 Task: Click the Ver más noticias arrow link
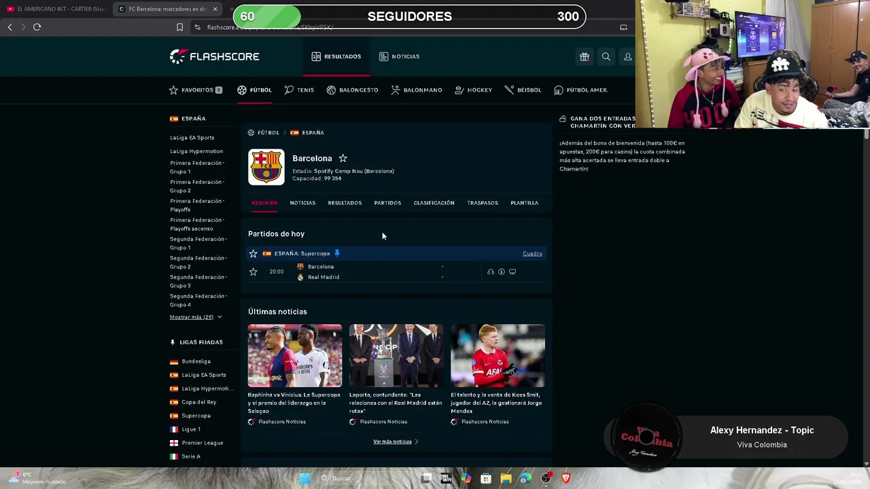396,441
